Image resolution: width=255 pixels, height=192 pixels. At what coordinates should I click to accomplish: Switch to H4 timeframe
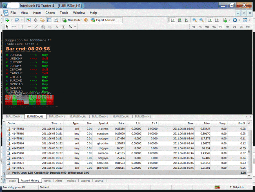228,27
